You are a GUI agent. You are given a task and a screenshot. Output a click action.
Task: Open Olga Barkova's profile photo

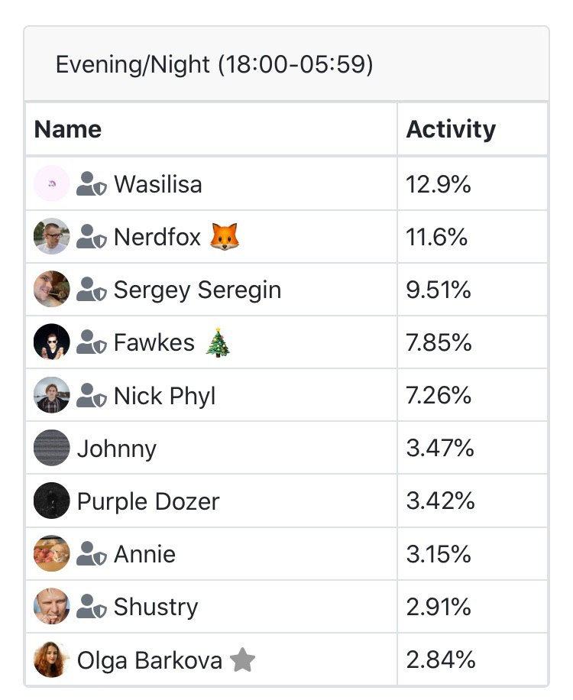[x=52, y=659]
